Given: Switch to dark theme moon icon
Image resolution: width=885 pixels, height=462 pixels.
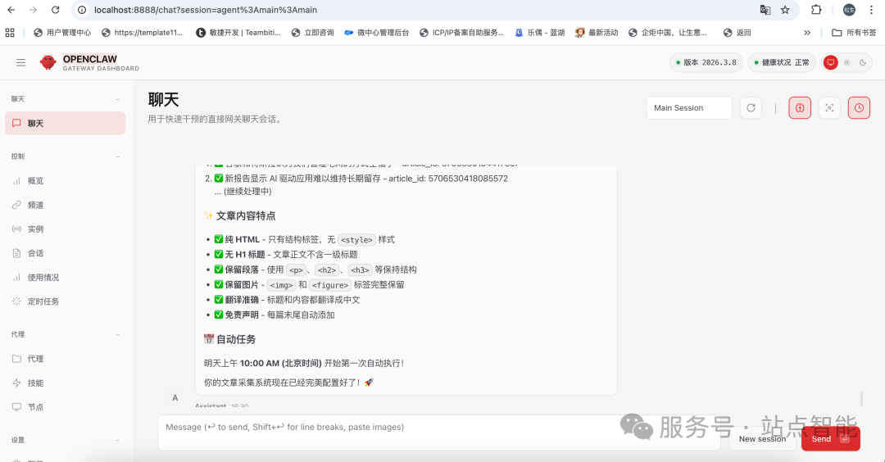Looking at the screenshot, I should [863, 62].
